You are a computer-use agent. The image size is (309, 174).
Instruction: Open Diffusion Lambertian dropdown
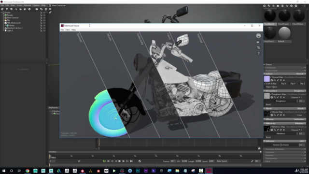point(299,119)
